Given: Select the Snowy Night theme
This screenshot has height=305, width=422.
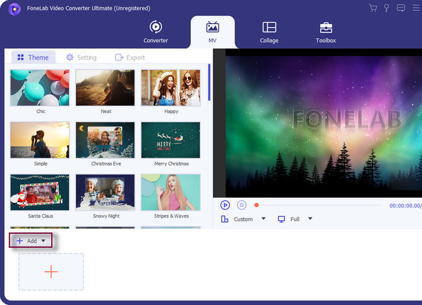Looking at the screenshot, I should (105, 192).
